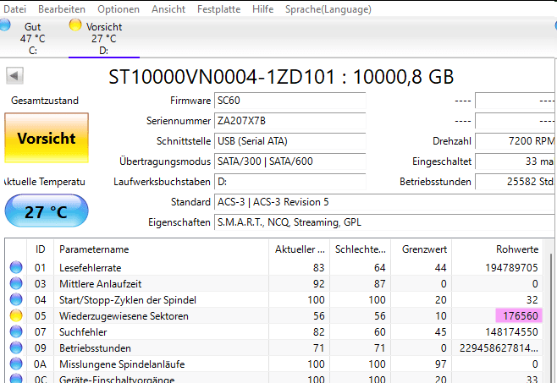Select the Betriebsstunden row in attribute table
The height and width of the screenshot is (383, 557).
(274, 347)
